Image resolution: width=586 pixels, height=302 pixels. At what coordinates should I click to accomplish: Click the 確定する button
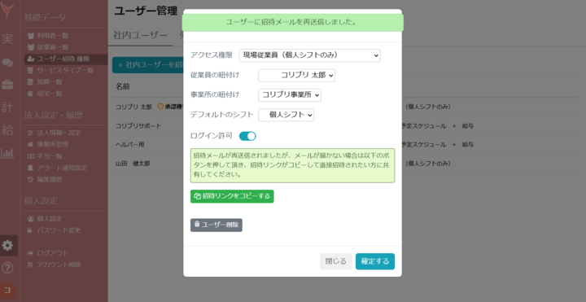point(375,261)
